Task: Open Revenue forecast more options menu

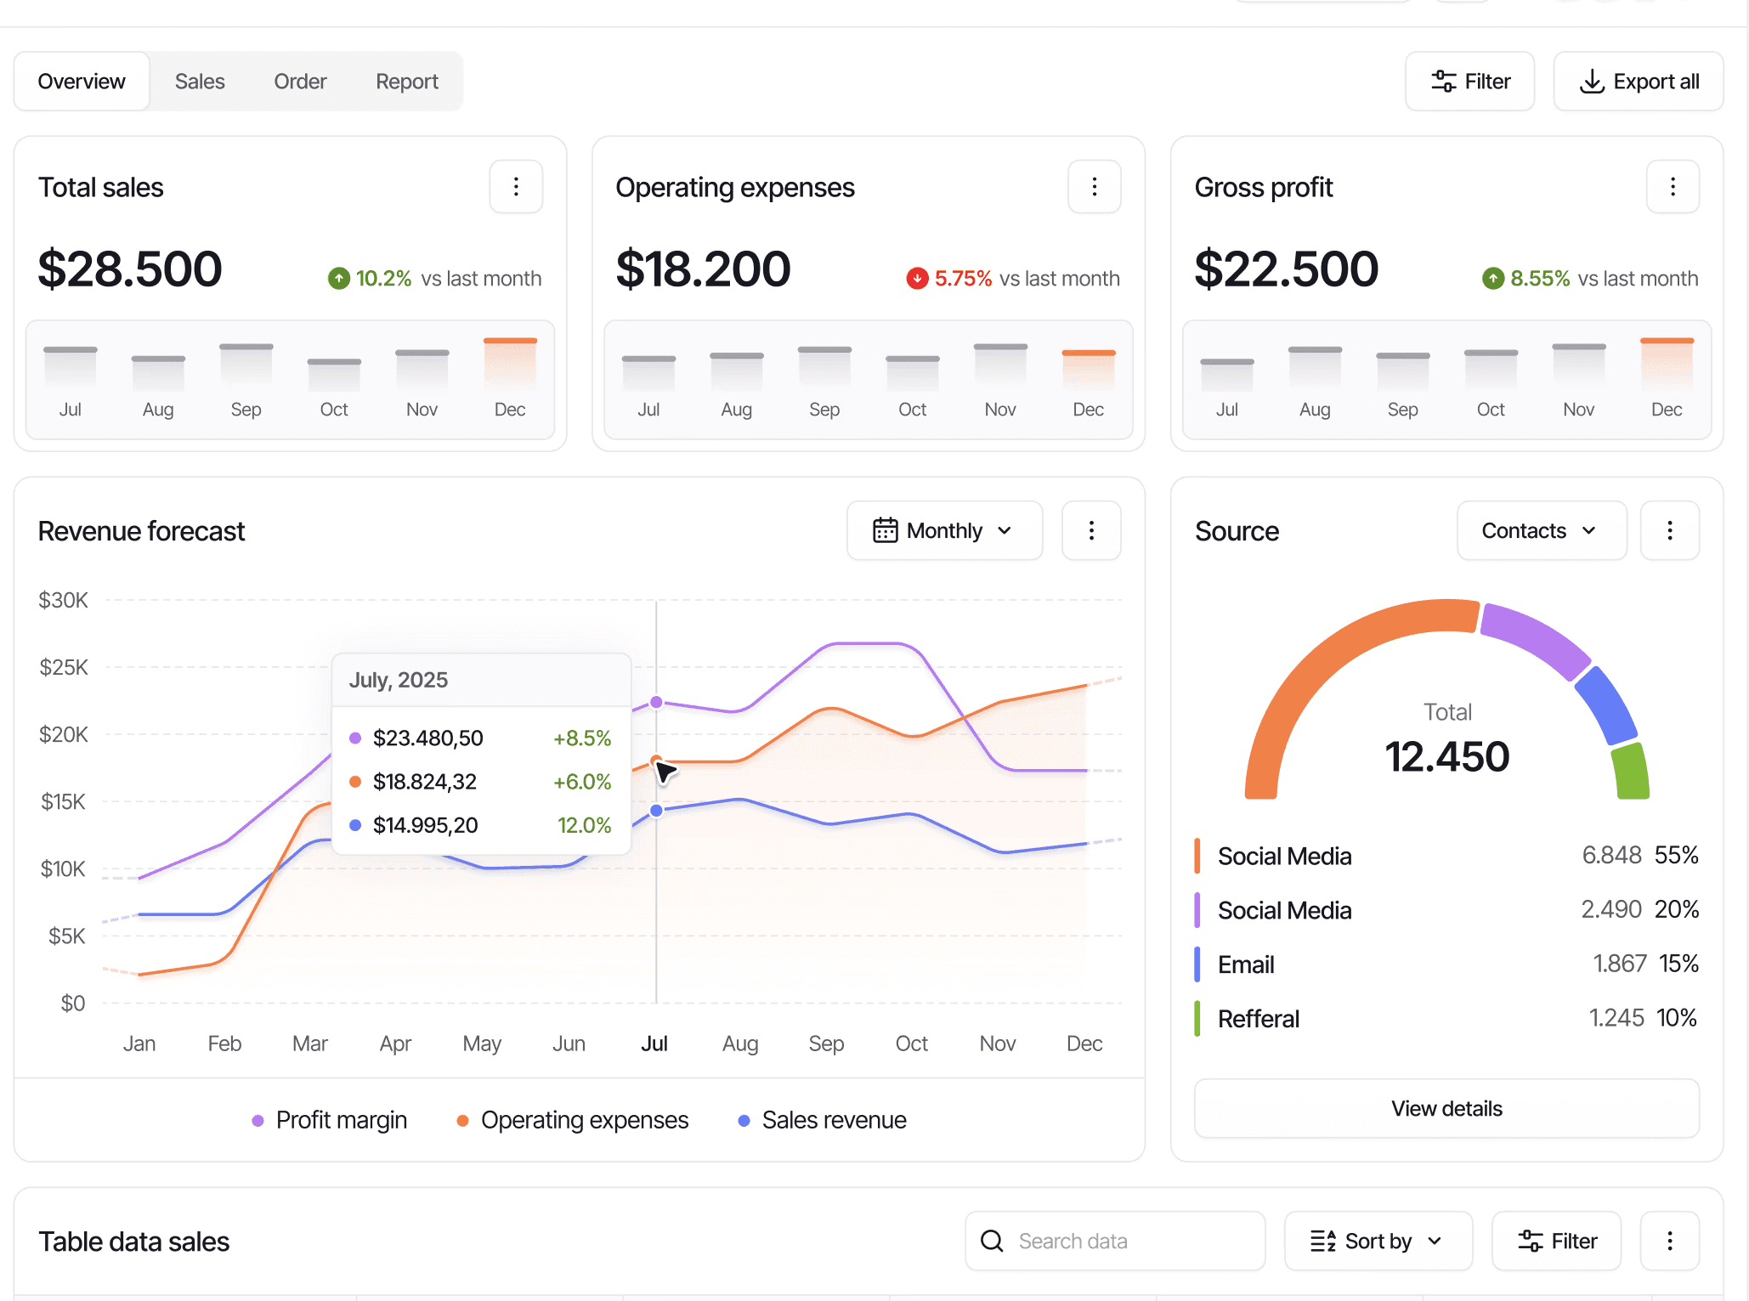Action: 1091,531
